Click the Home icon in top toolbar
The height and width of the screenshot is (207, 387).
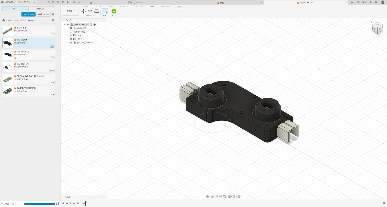(x=91, y=2)
